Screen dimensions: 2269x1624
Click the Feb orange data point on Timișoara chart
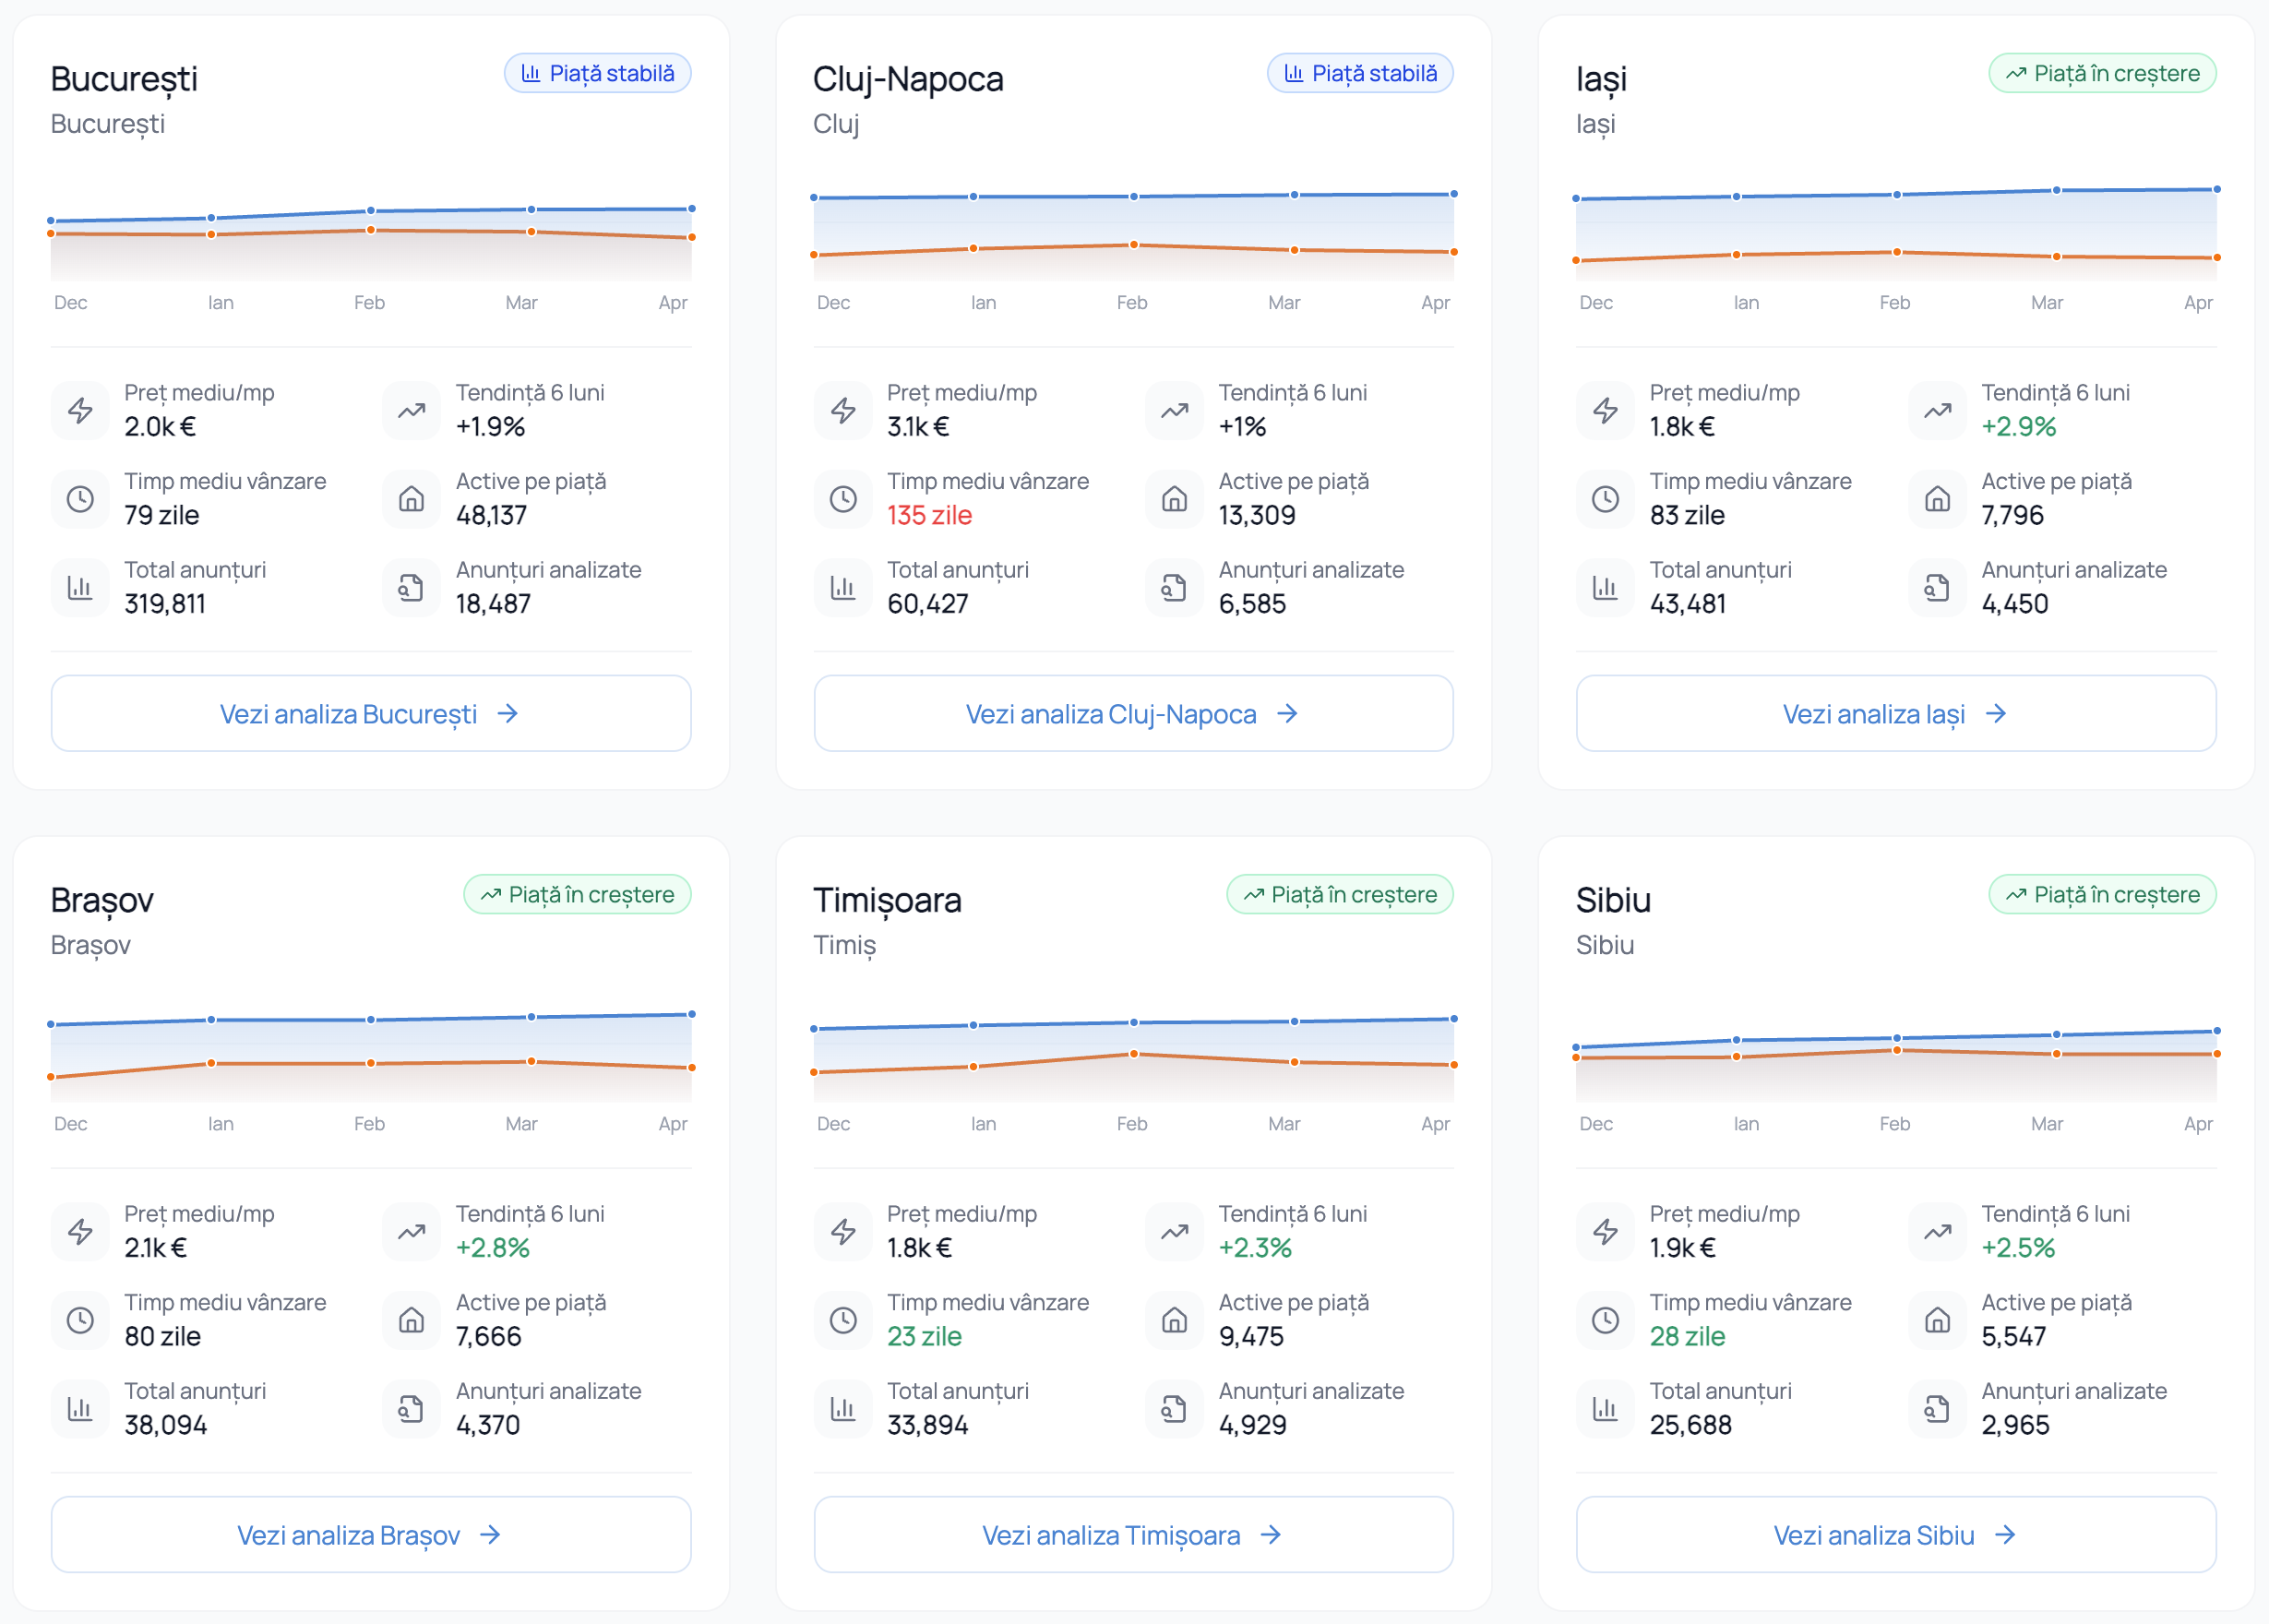click(1133, 1053)
